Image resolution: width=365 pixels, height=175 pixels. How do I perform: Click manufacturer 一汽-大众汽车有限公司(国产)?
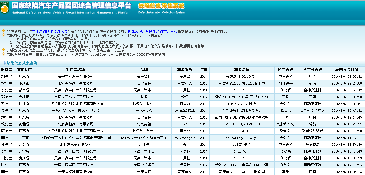point(75,111)
